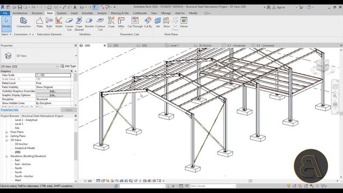Click the Autodesk App Store cart icon

(x=301, y=7)
